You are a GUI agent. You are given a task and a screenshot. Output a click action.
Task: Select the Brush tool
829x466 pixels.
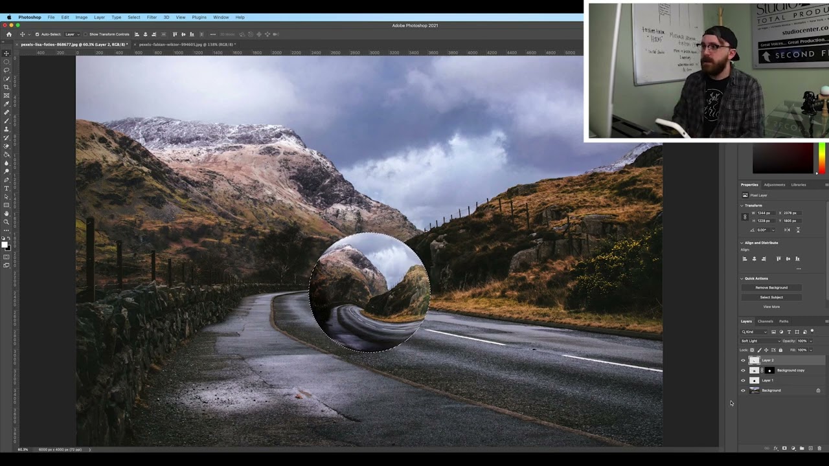pos(6,120)
